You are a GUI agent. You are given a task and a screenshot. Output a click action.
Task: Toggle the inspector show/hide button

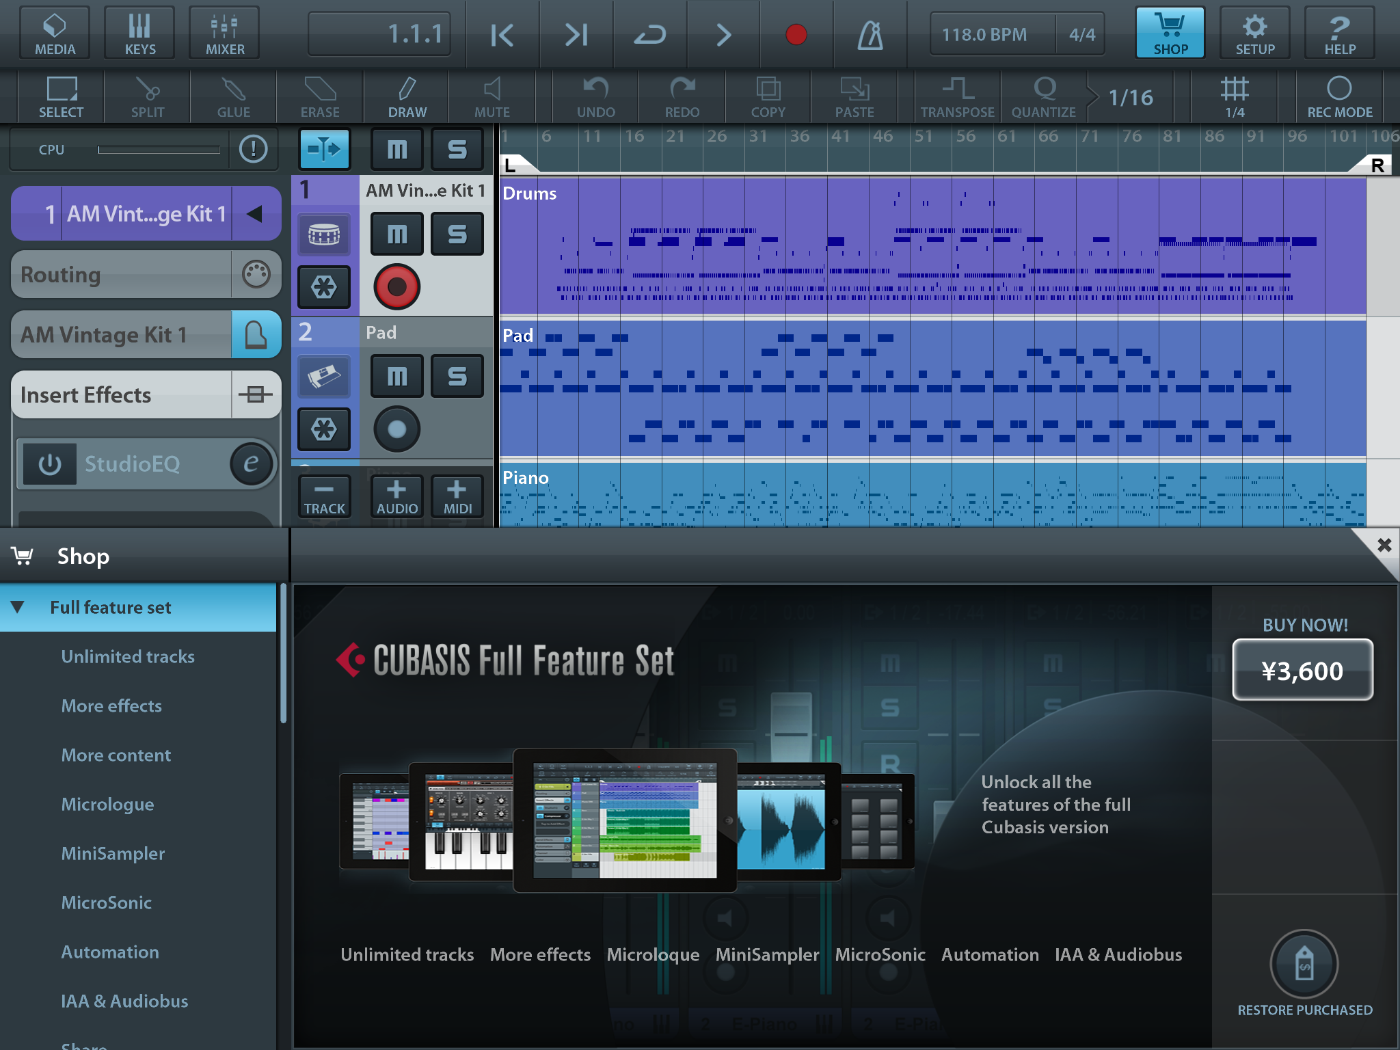(x=325, y=148)
